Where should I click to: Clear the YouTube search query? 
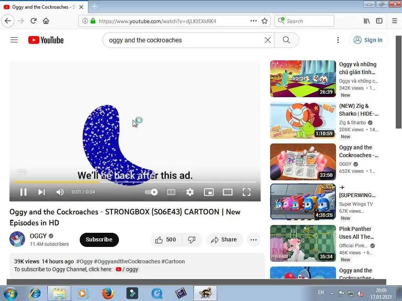(267, 40)
